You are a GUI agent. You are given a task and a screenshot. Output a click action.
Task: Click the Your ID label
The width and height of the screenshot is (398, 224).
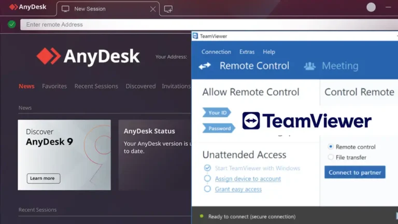217,113
